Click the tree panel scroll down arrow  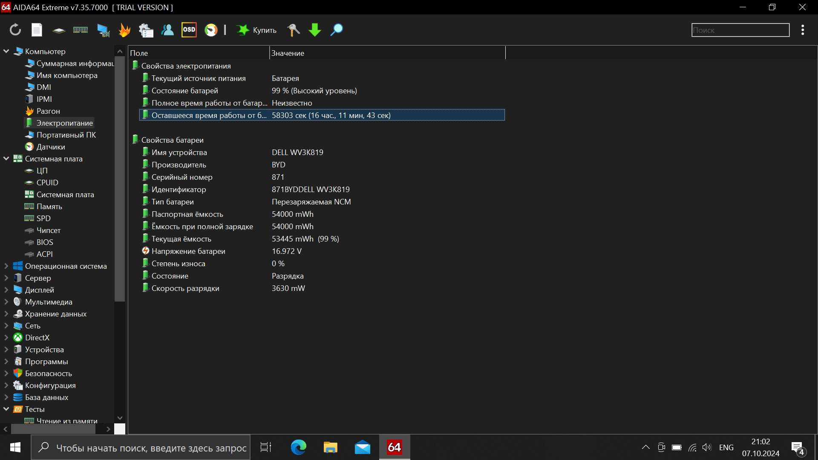coord(120,418)
